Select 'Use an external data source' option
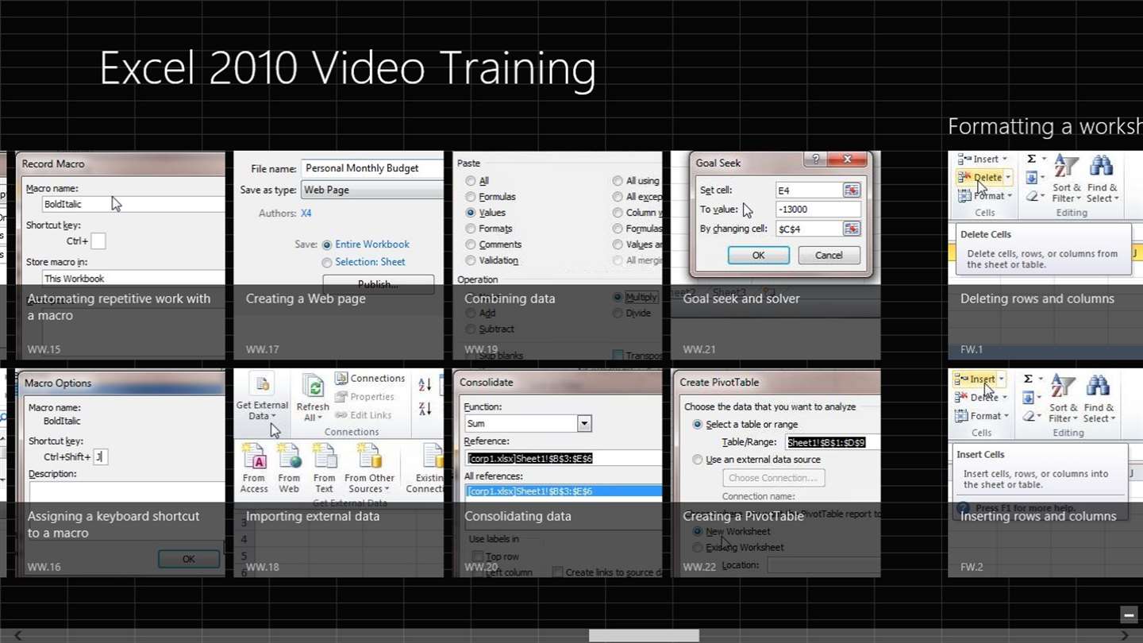The width and height of the screenshot is (1143, 643). pyautogui.click(x=698, y=460)
